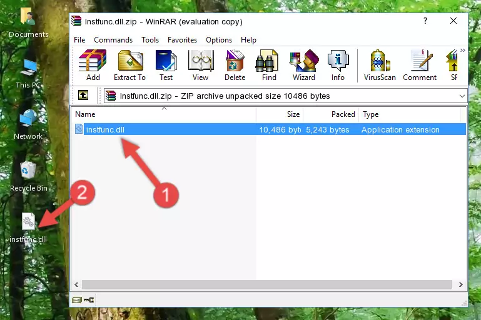Click the '10,486' size cell of instfunc.dll
This screenshot has height=320, width=481.
(x=280, y=129)
